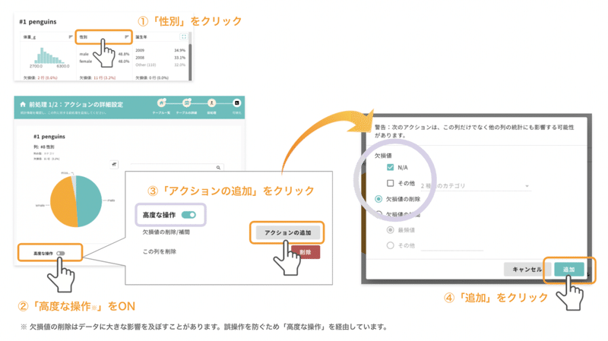This screenshot has height=341, width=608.
Task: Click the fullscreen expand icon in penguins table
Action: tap(183, 36)
